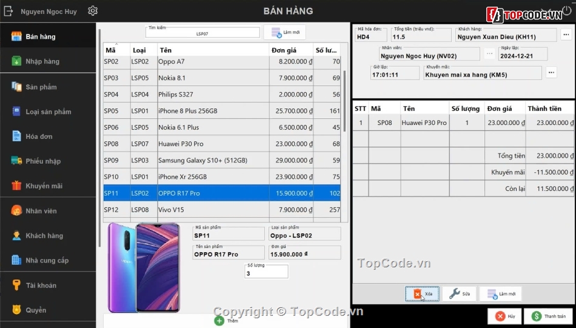Image resolution: width=576 pixels, height=328 pixels.
Task: Click the Sửa wrench button
Action: 460,294
